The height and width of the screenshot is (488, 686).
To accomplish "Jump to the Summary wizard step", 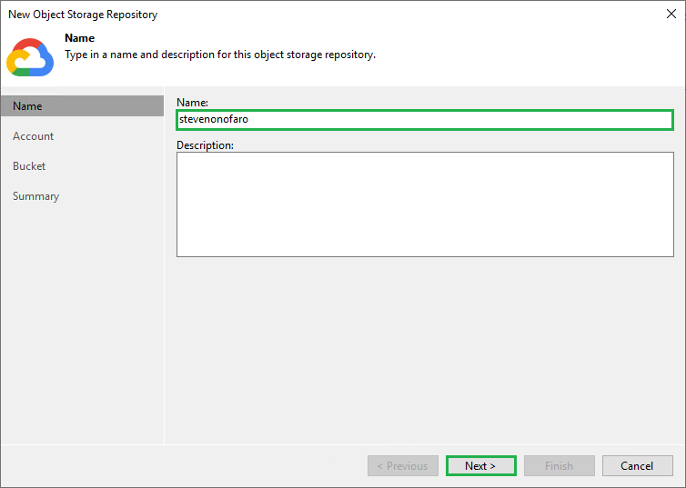I will (35, 196).
